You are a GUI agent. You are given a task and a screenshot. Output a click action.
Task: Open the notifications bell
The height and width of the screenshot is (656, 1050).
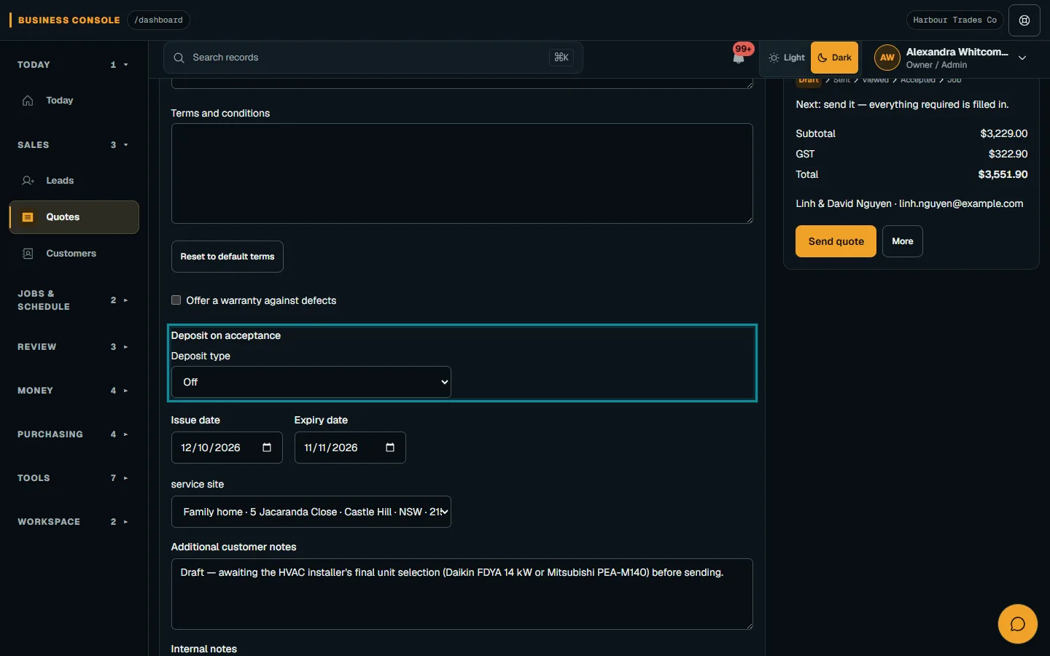[739, 58]
